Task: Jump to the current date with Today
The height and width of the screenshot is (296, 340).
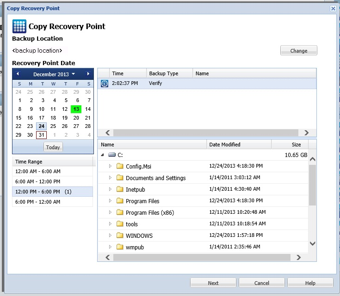Action: pos(53,147)
